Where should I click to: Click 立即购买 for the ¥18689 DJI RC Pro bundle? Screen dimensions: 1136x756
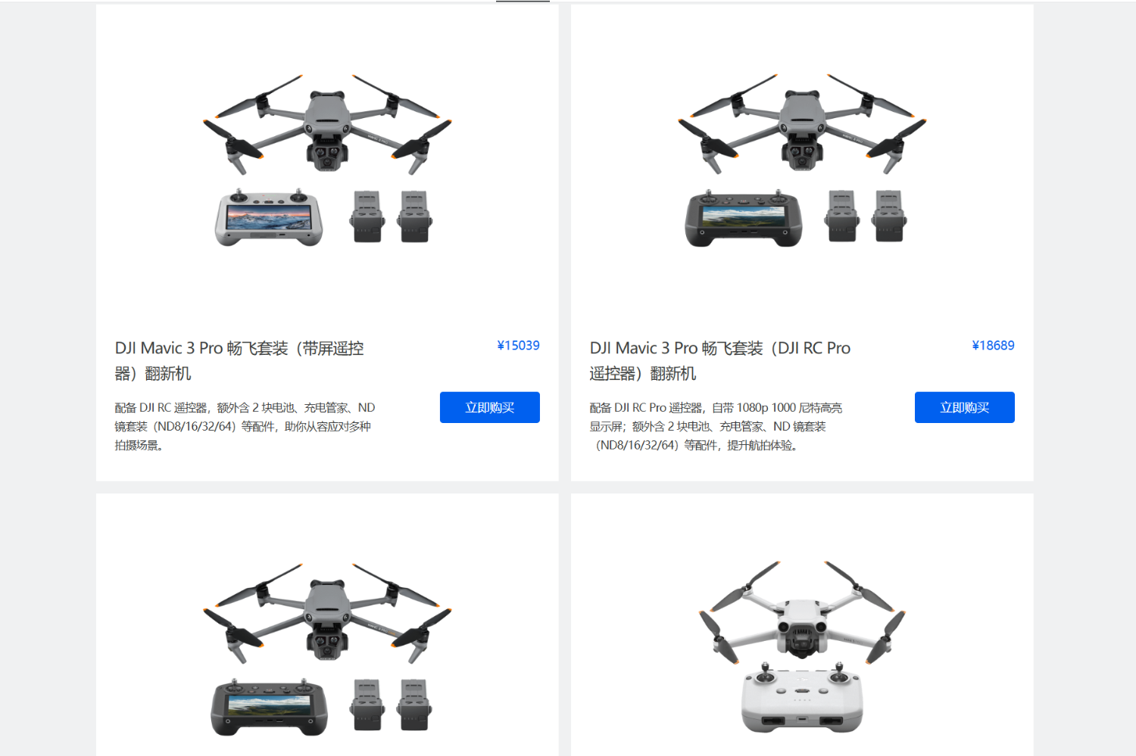pos(964,407)
